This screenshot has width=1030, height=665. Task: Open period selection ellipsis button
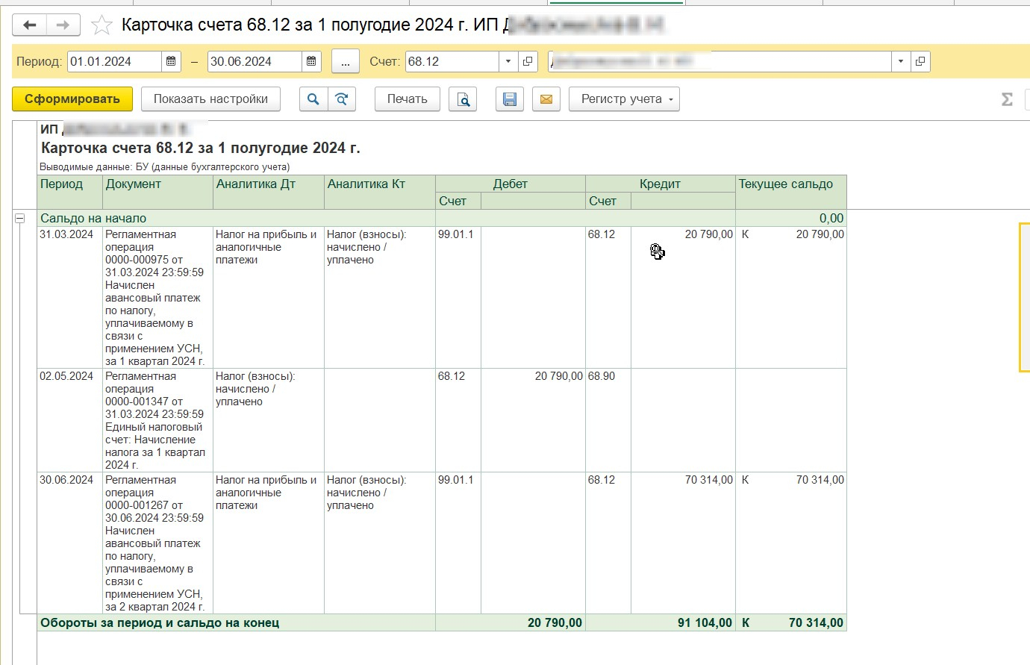[345, 62]
